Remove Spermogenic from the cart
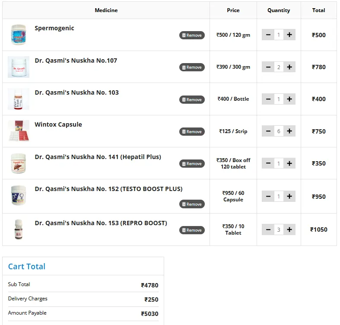 pyautogui.click(x=192, y=35)
